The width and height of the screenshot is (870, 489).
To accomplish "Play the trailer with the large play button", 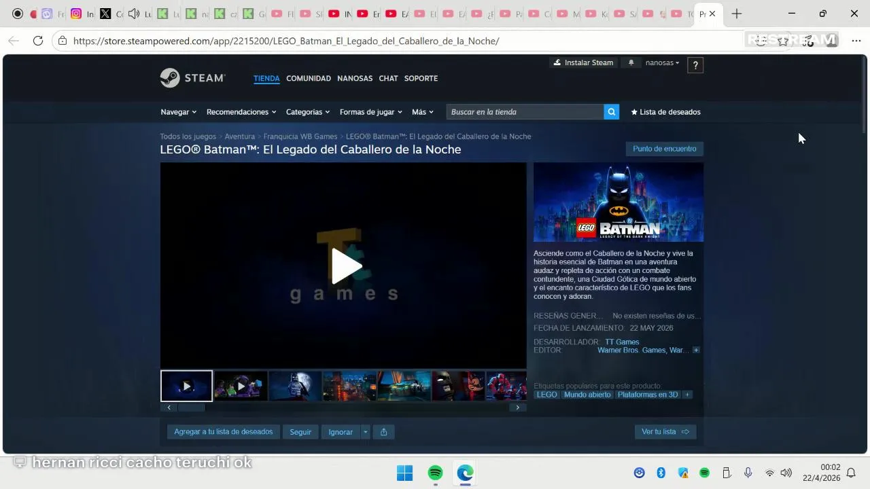I will coord(346,266).
